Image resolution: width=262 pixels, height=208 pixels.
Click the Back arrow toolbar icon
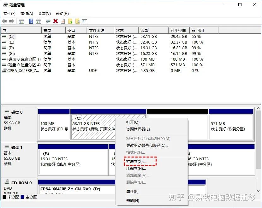[4, 21]
